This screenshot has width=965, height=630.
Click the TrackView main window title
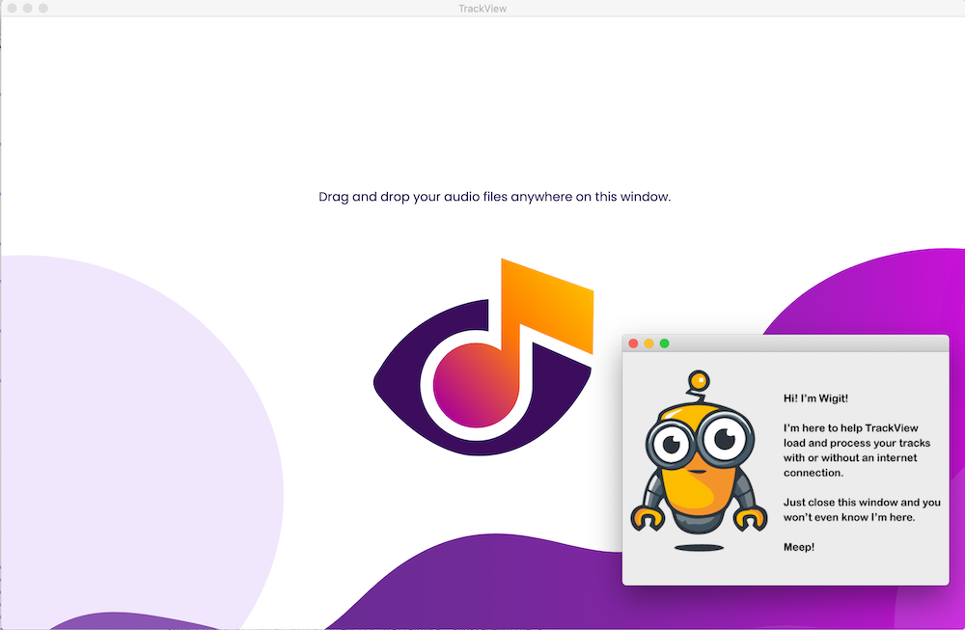(482, 9)
